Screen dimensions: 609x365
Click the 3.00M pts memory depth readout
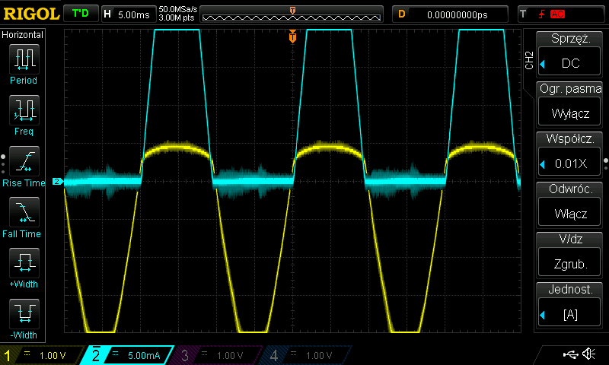pyautogui.click(x=177, y=17)
